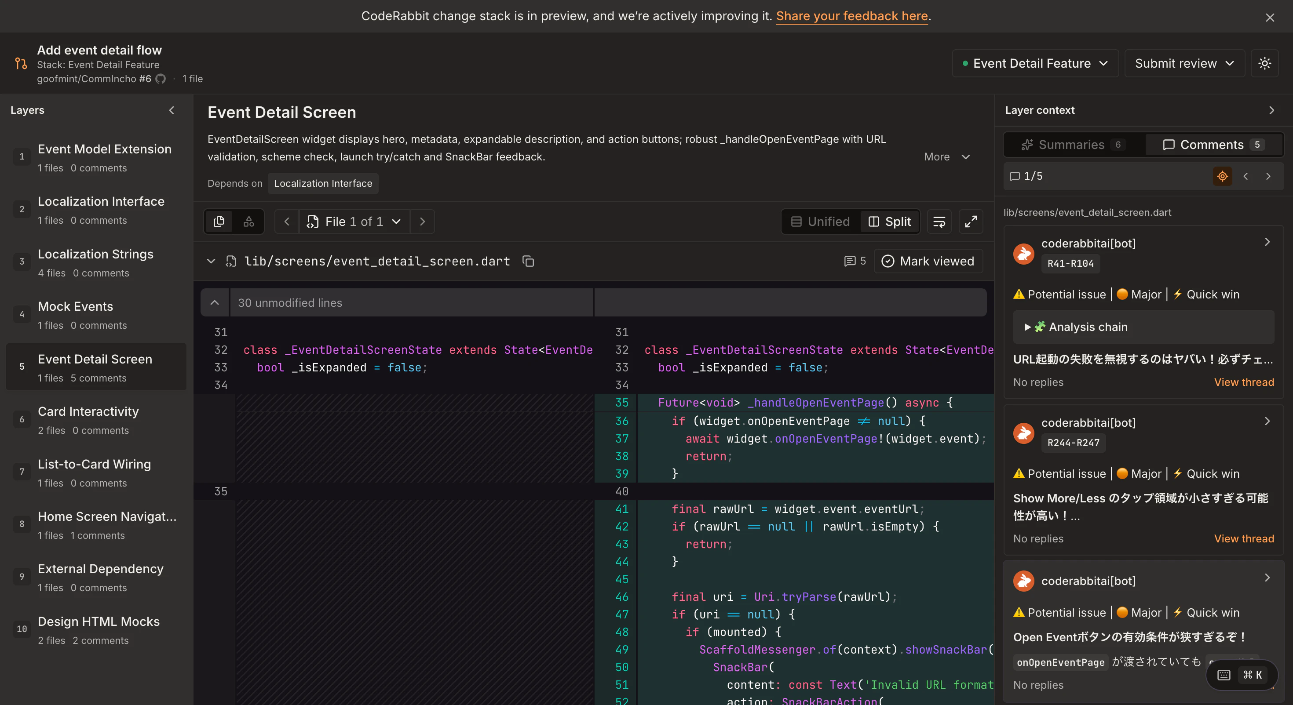View thread for the R244-R247 comment
This screenshot has width=1293, height=705.
1244,539
